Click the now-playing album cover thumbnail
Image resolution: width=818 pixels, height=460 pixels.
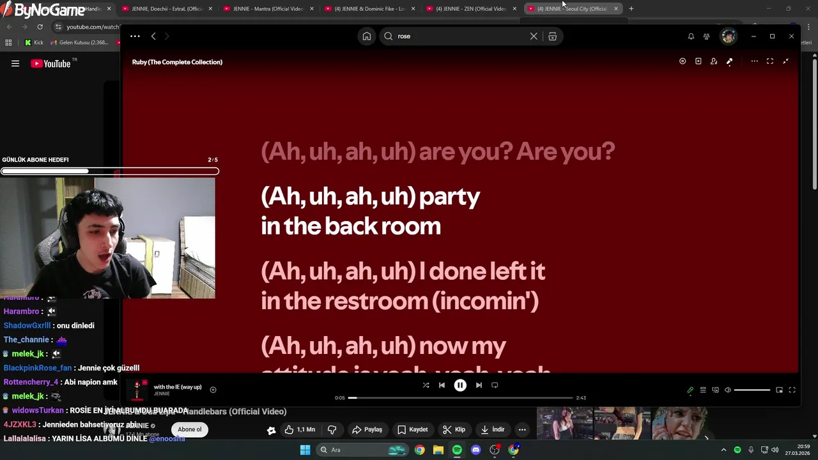click(x=137, y=390)
